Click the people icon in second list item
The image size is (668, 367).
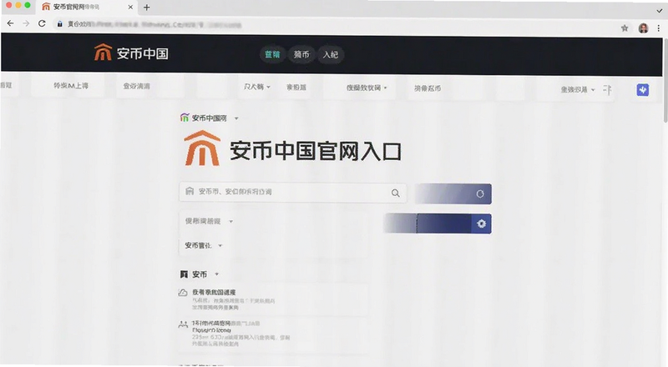coord(183,324)
